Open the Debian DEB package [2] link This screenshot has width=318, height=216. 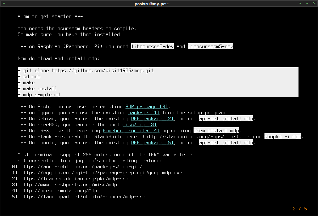[x=152, y=119]
